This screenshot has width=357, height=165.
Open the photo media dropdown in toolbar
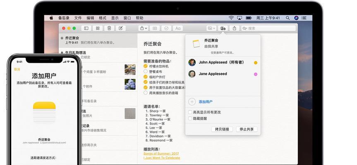point(211,28)
